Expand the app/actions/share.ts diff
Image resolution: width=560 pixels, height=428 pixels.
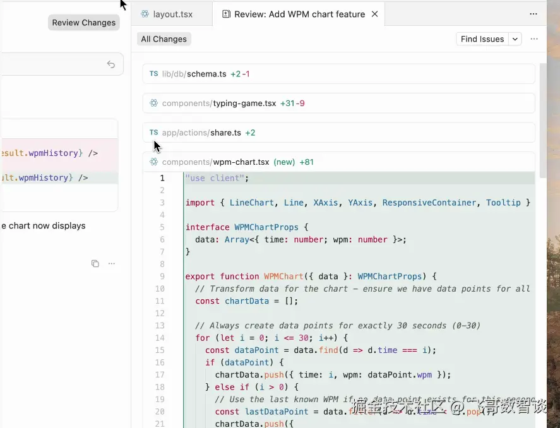tap(338, 133)
